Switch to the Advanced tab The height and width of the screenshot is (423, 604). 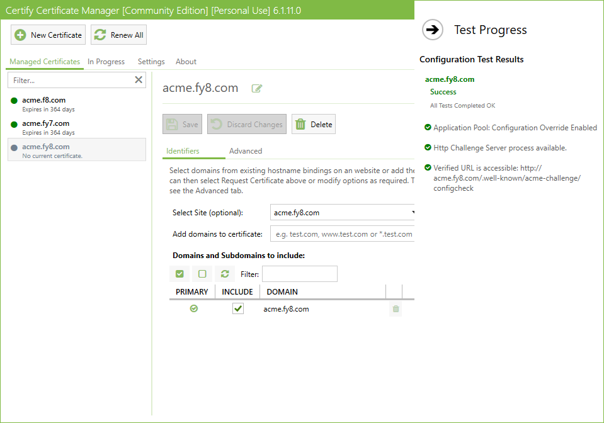tap(246, 151)
